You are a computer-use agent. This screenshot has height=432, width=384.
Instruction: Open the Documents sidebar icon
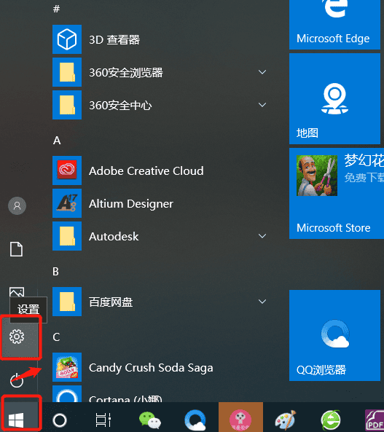coord(17,249)
